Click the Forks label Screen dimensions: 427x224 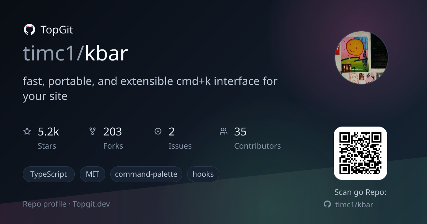(x=113, y=146)
